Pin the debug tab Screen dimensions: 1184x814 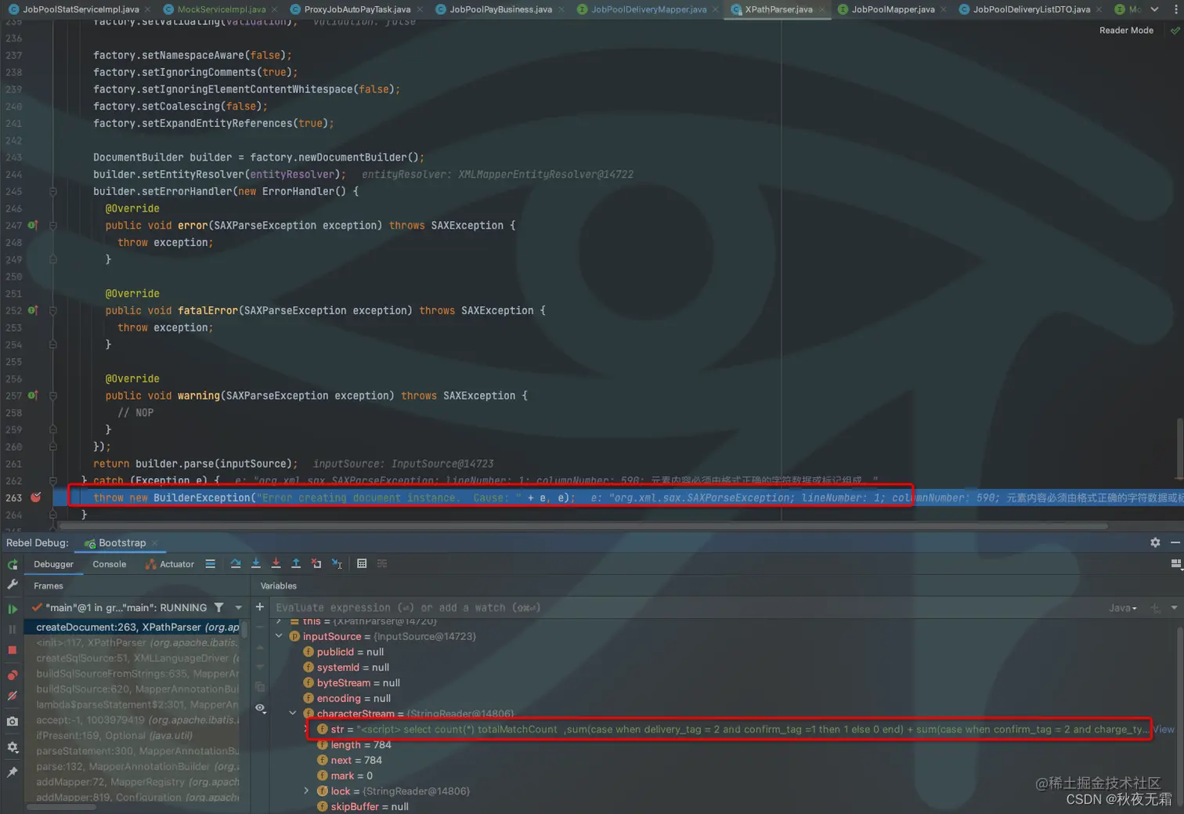tap(13, 772)
